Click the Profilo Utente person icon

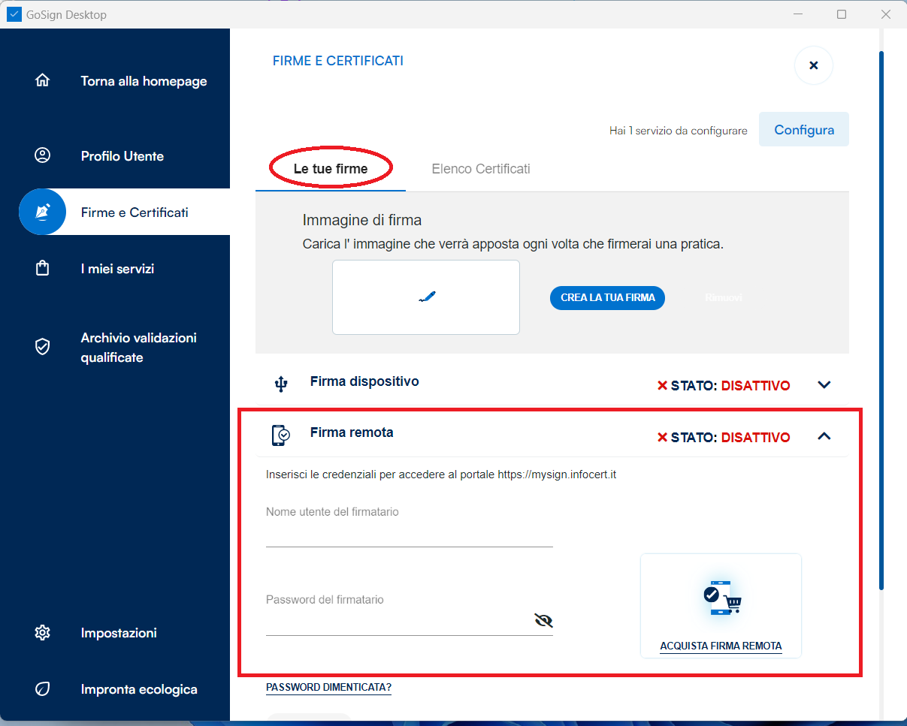(43, 156)
